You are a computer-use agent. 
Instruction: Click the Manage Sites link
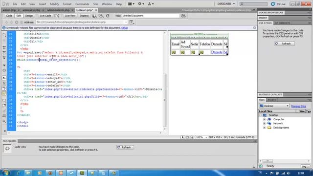(x=298, y=106)
